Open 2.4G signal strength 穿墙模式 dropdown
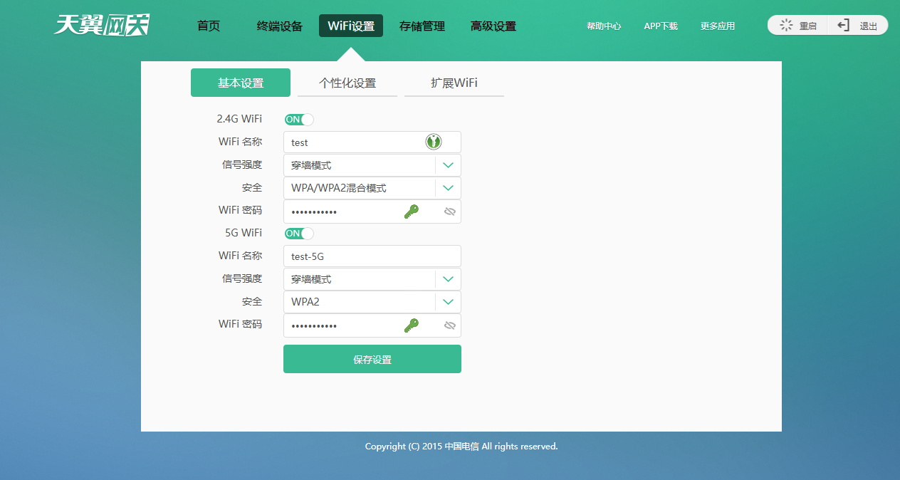900x480 pixels. [372, 165]
